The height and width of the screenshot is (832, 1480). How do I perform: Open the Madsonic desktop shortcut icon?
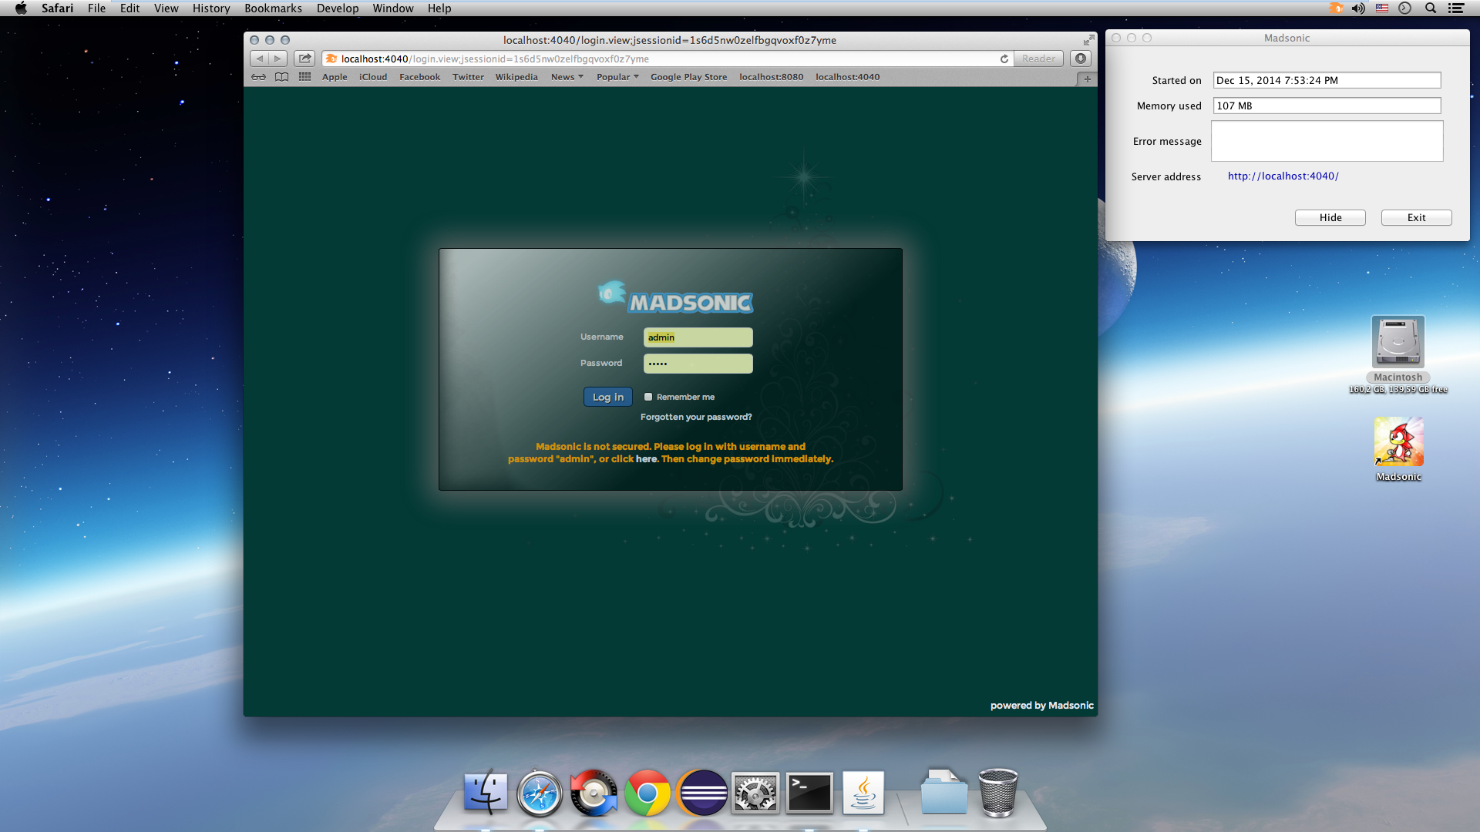1398,442
